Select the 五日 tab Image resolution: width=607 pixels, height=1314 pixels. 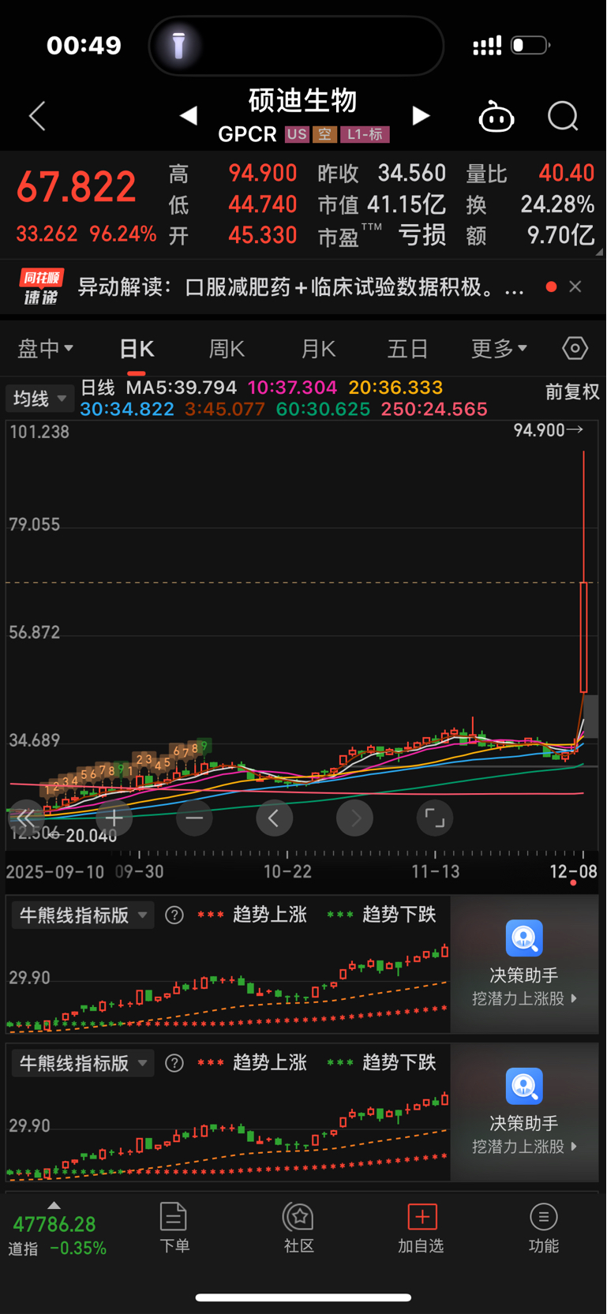407,349
